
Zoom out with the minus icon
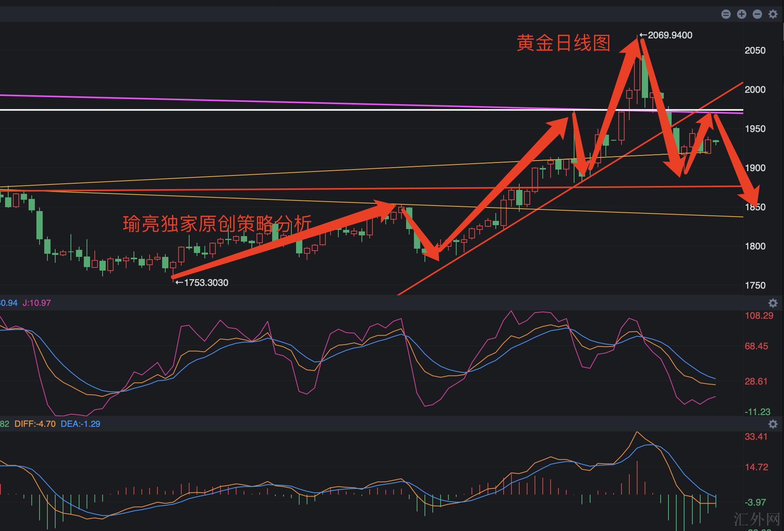(757, 14)
